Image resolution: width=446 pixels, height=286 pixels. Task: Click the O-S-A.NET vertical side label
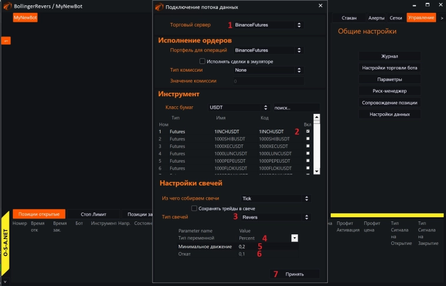[x=6, y=247]
